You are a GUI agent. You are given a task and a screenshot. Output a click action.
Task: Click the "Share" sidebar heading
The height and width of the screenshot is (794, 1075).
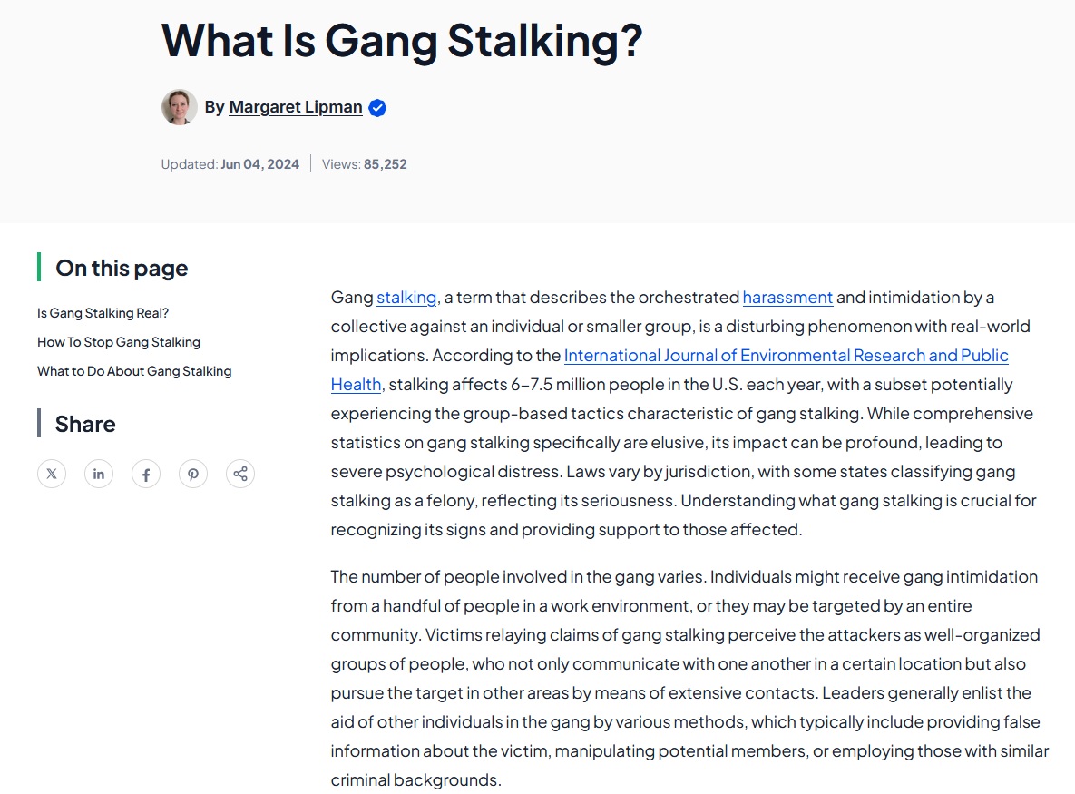85,424
